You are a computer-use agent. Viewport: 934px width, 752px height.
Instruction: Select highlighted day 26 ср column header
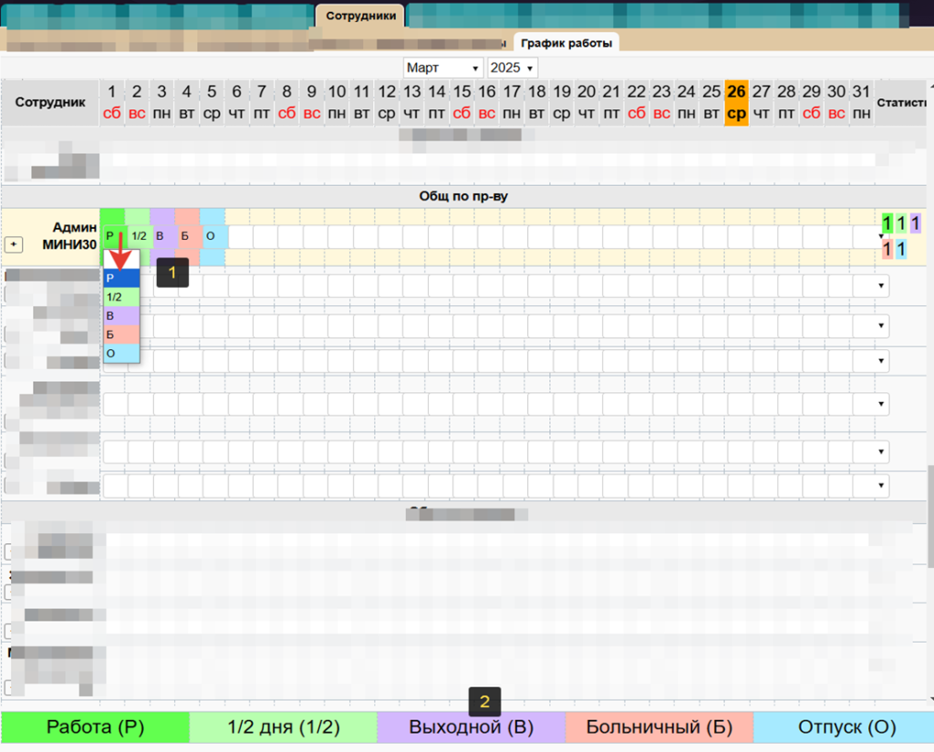pos(736,102)
